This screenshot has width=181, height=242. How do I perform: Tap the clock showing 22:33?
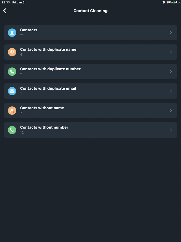(x=6, y=2)
